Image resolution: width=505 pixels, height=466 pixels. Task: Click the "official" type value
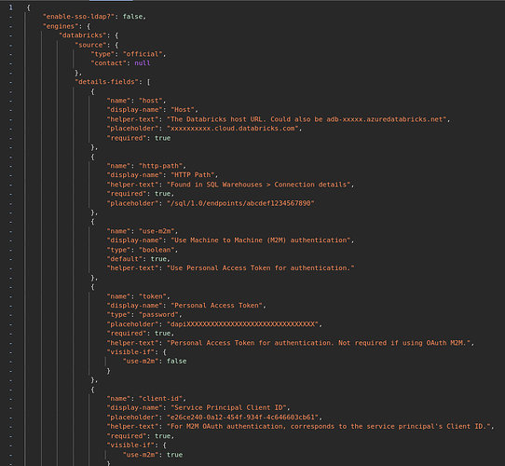tap(143, 54)
